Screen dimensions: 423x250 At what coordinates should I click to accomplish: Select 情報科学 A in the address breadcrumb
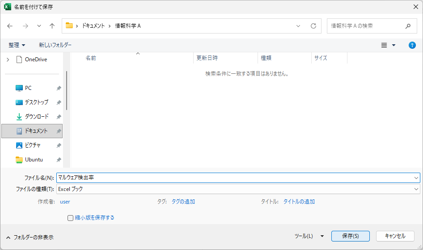point(128,26)
